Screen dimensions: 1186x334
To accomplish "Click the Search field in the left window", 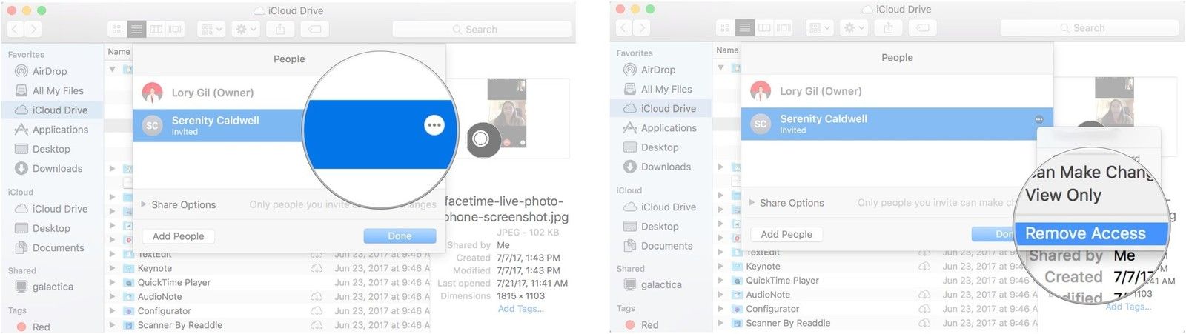I will click(482, 29).
